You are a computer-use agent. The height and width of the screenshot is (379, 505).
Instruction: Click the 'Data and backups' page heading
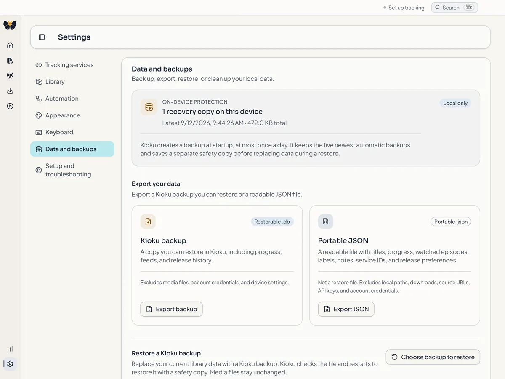click(x=162, y=69)
